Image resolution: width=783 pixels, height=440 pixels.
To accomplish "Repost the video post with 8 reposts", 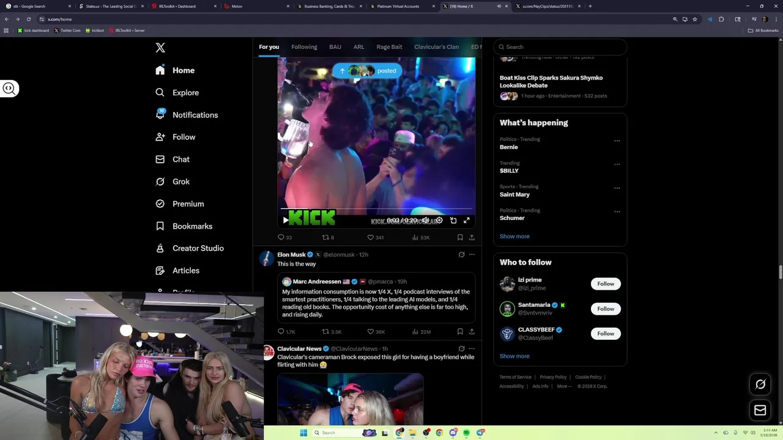I will pyautogui.click(x=328, y=237).
